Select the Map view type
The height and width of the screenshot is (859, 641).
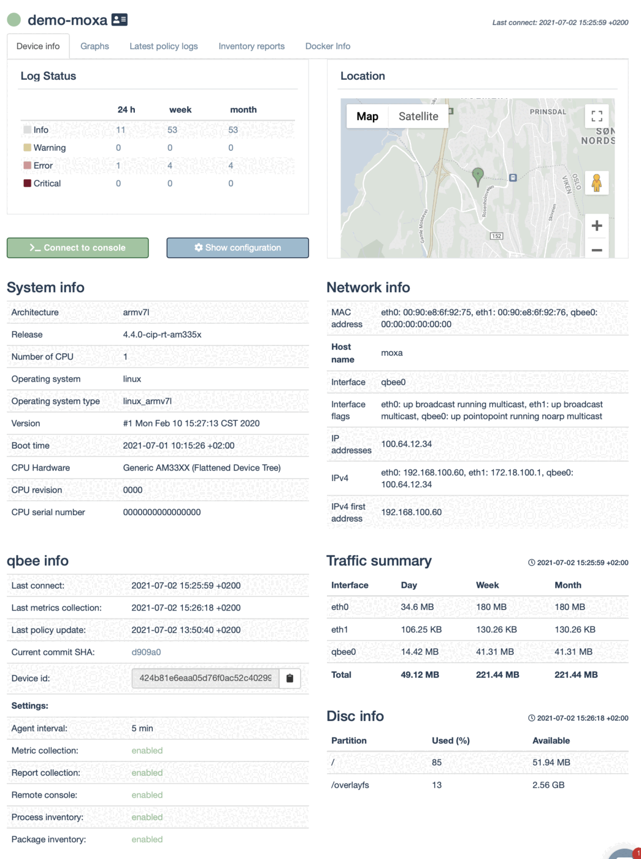click(x=367, y=117)
